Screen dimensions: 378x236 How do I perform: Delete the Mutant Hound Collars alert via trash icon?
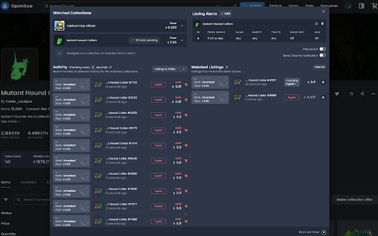pos(322,24)
